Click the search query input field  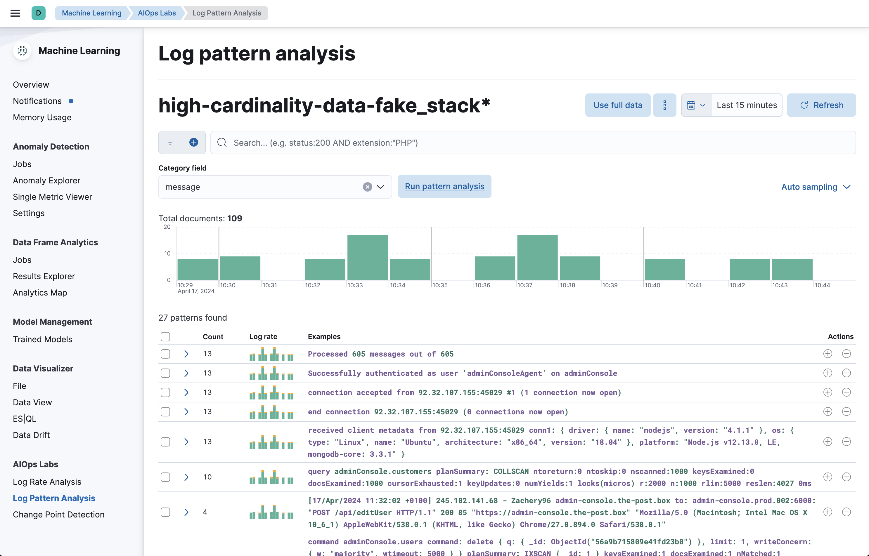533,143
